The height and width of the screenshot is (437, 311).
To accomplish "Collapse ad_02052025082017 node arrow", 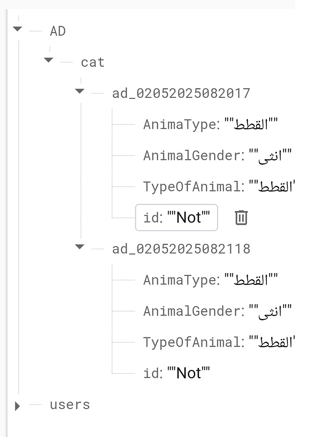I will 79,91.
